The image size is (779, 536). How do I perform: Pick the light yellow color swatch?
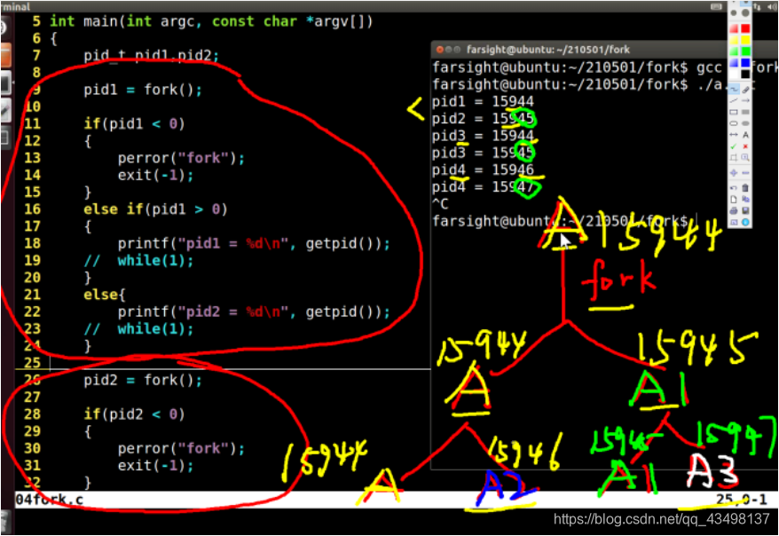tap(734, 40)
